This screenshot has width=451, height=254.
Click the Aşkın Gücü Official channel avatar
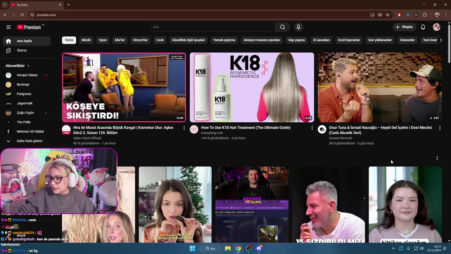point(66,129)
